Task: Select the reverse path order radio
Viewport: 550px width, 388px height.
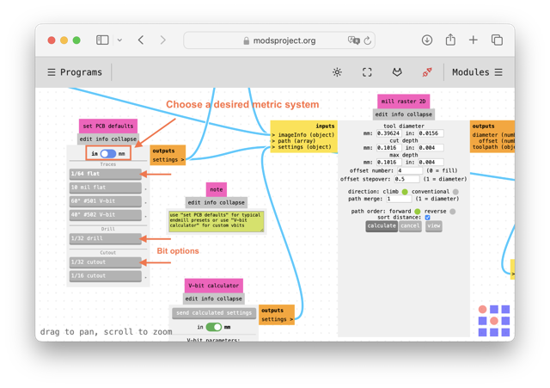Action: (453, 212)
